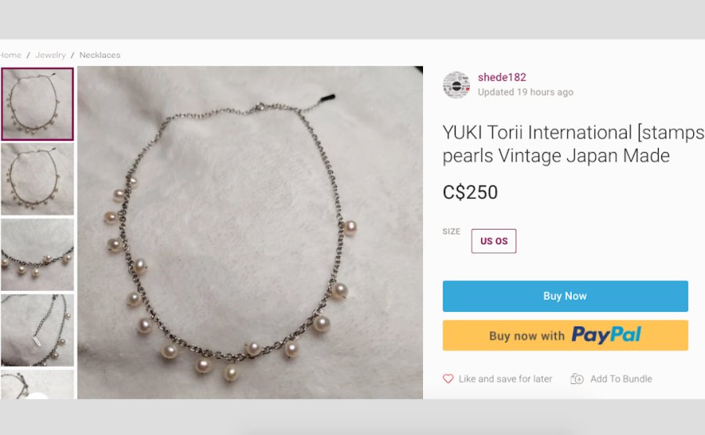View the third thumbnail of pearl close-up

[38, 254]
